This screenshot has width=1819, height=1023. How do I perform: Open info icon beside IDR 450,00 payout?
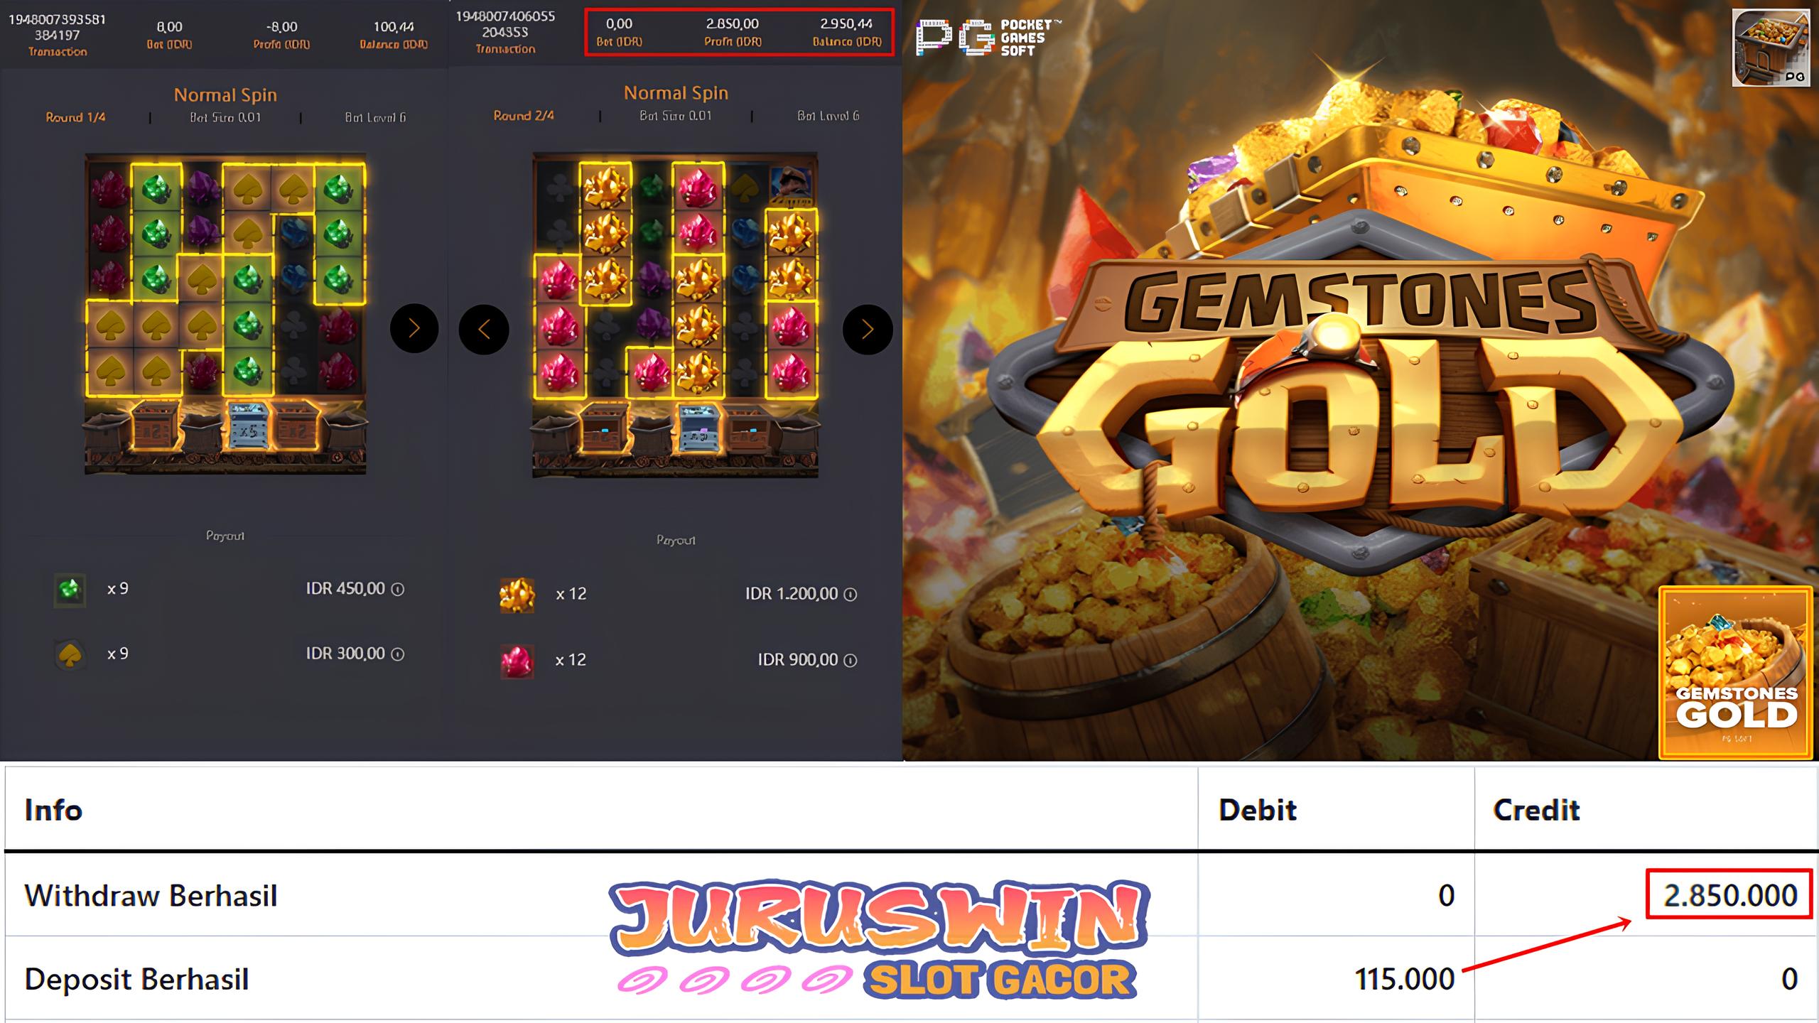coord(398,589)
